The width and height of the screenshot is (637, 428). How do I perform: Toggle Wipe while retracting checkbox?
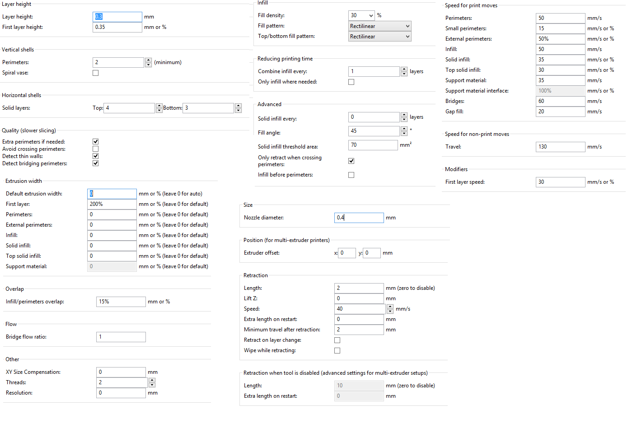coord(337,350)
